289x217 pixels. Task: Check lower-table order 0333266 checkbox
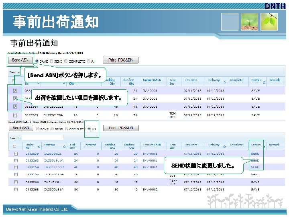(16, 182)
